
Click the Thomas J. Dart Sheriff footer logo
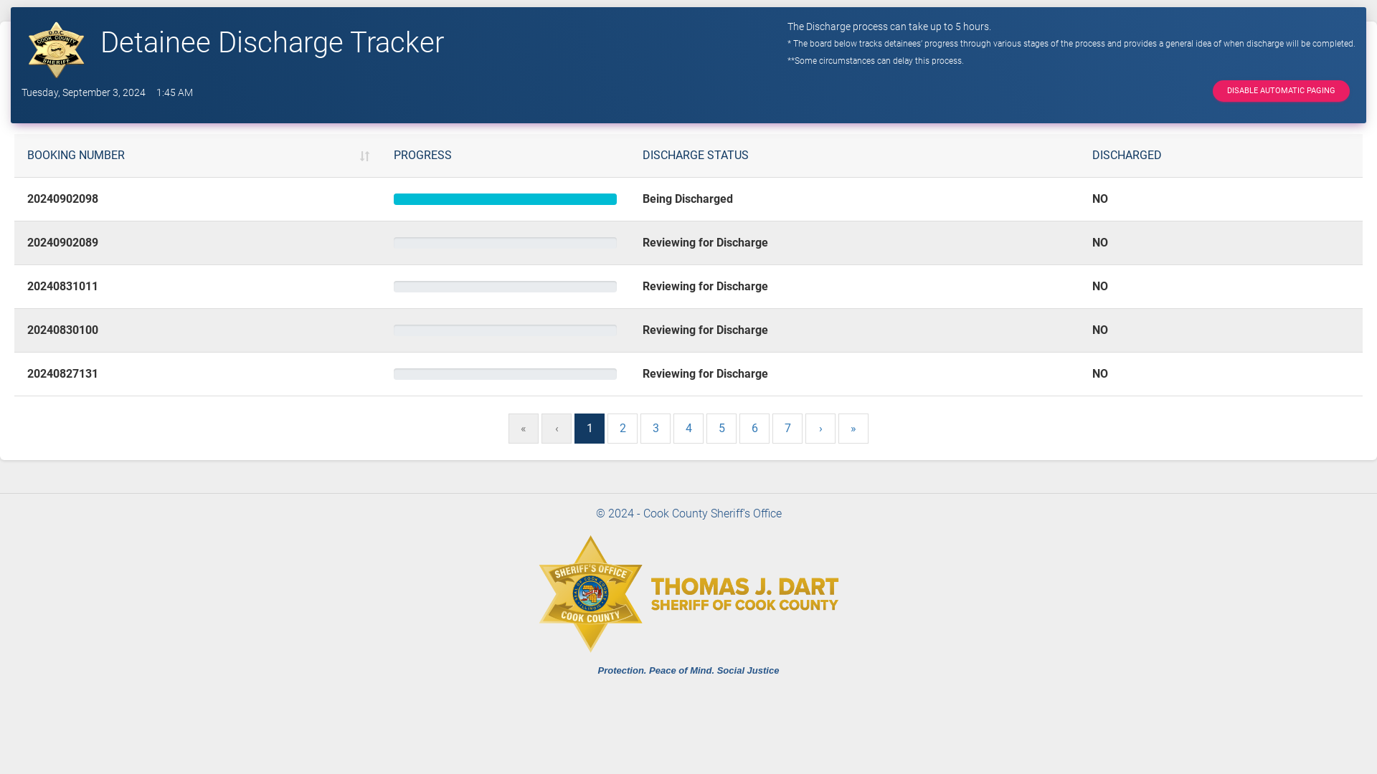688,594
